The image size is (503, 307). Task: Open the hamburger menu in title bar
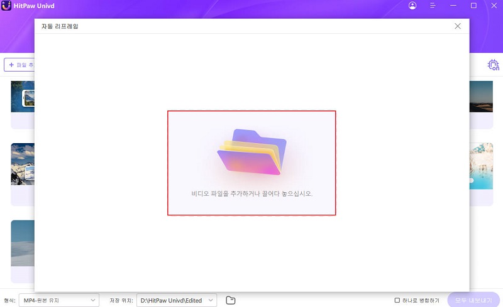pos(433,6)
